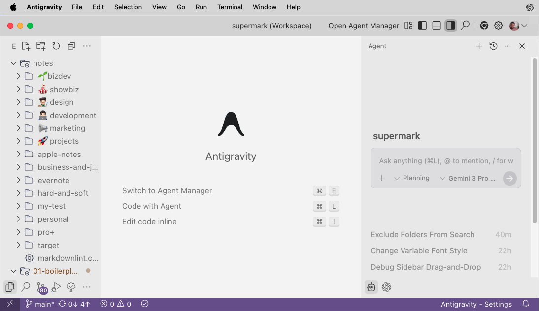
Task: Open the Terminal menu
Action: [x=230, y=7]
